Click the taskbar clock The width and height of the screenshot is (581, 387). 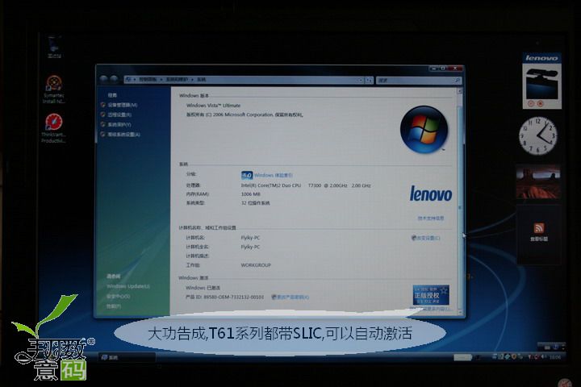(554, 357)
